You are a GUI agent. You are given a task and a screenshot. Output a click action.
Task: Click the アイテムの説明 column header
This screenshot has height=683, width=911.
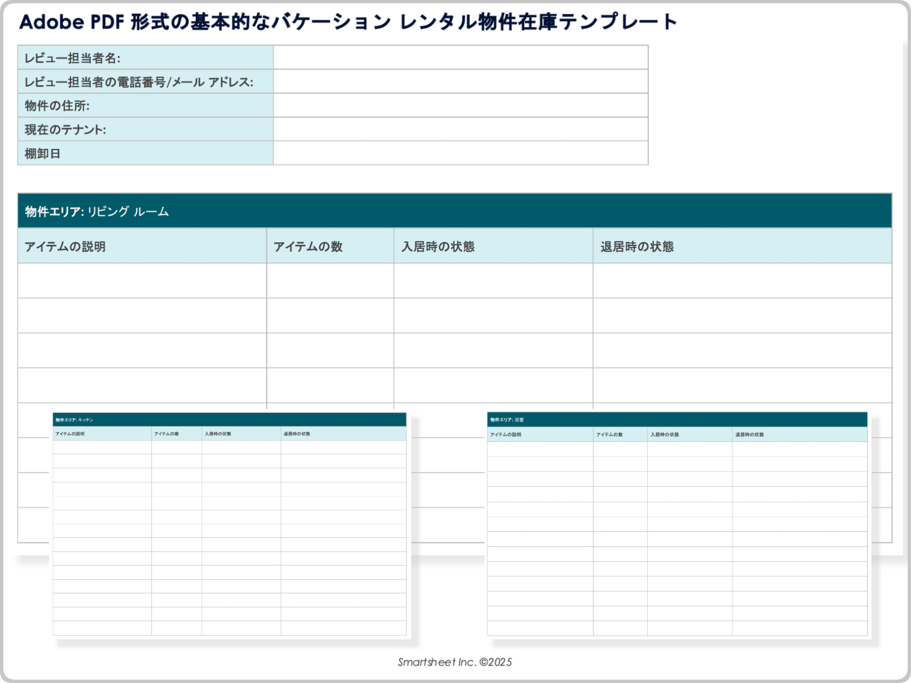coord(66,246)
